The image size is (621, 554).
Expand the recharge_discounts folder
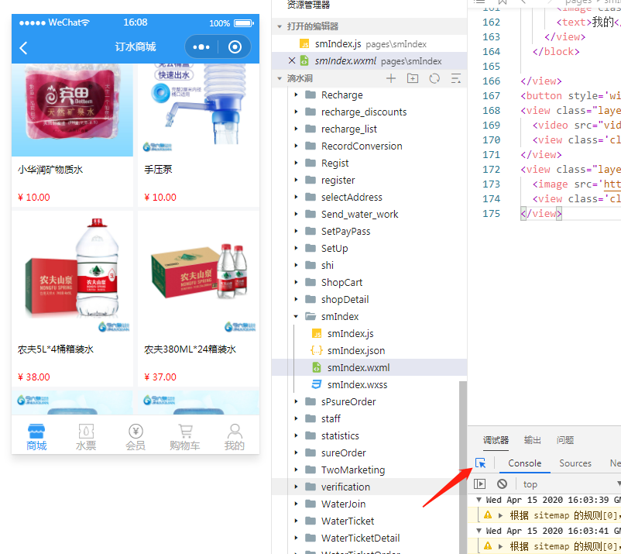296,112
